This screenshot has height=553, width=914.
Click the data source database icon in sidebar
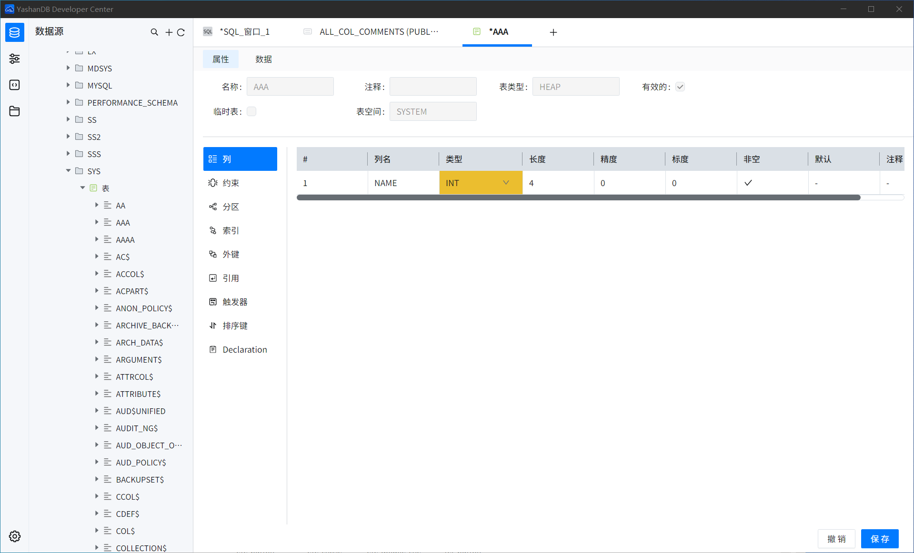(14, 32)
